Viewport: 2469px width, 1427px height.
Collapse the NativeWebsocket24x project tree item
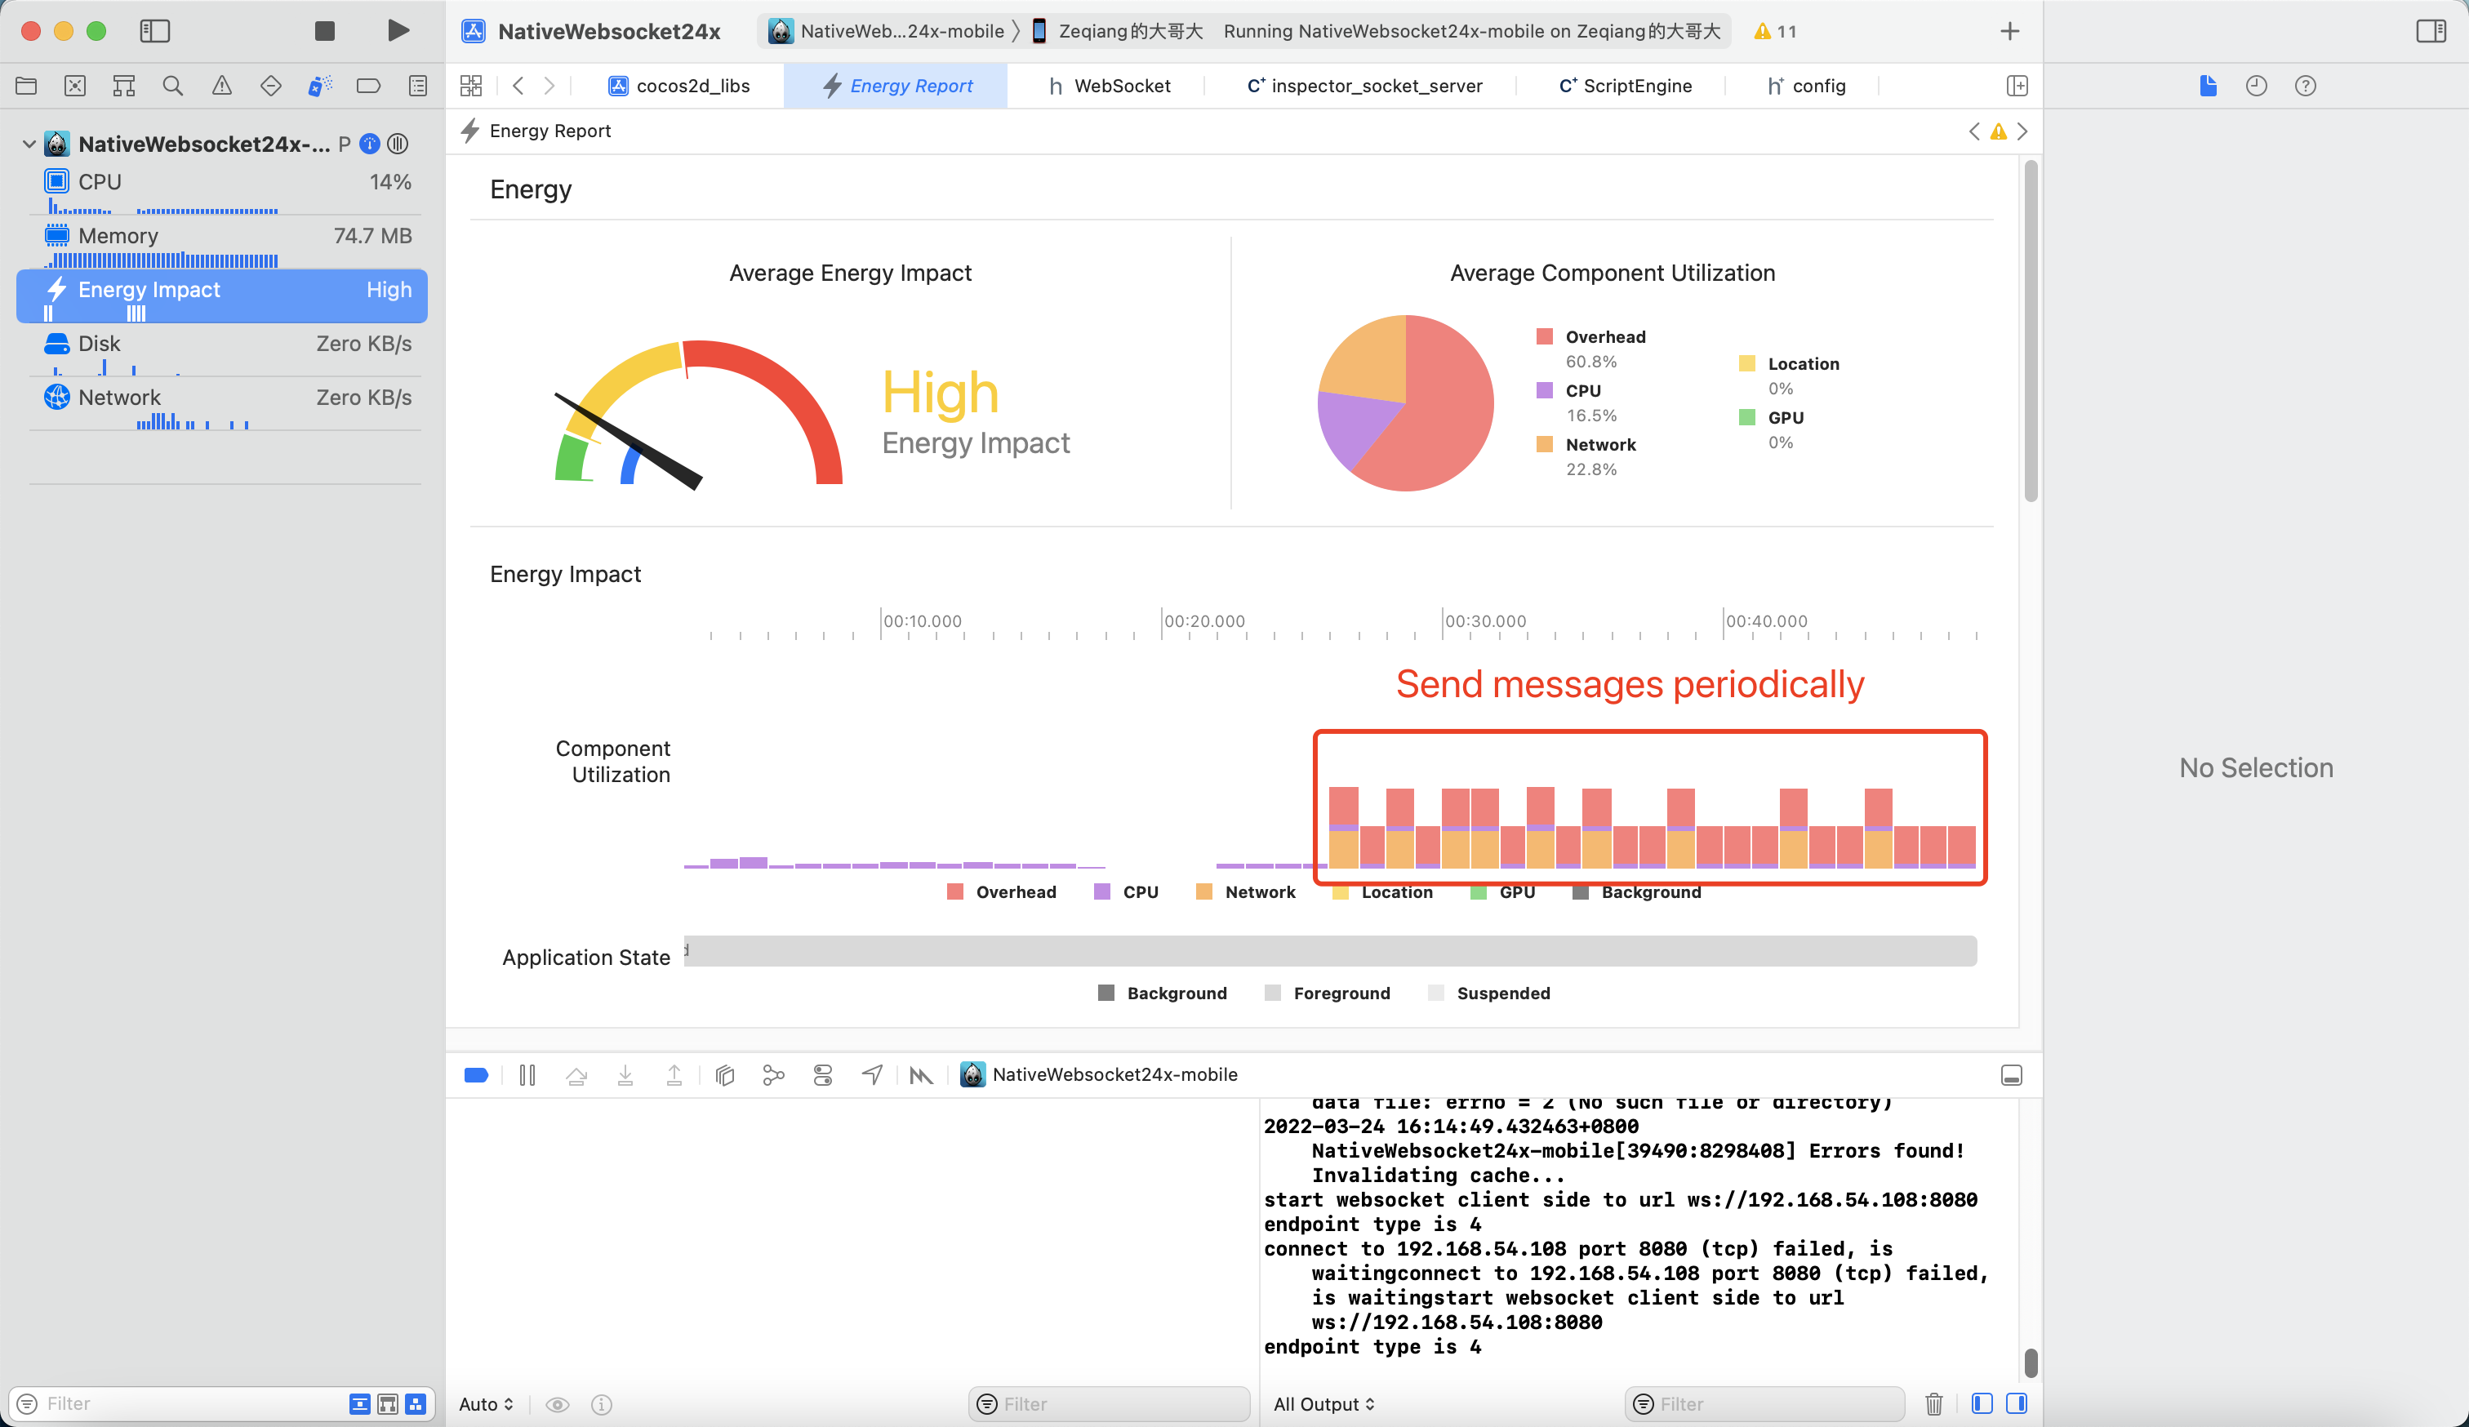[29, 143]
